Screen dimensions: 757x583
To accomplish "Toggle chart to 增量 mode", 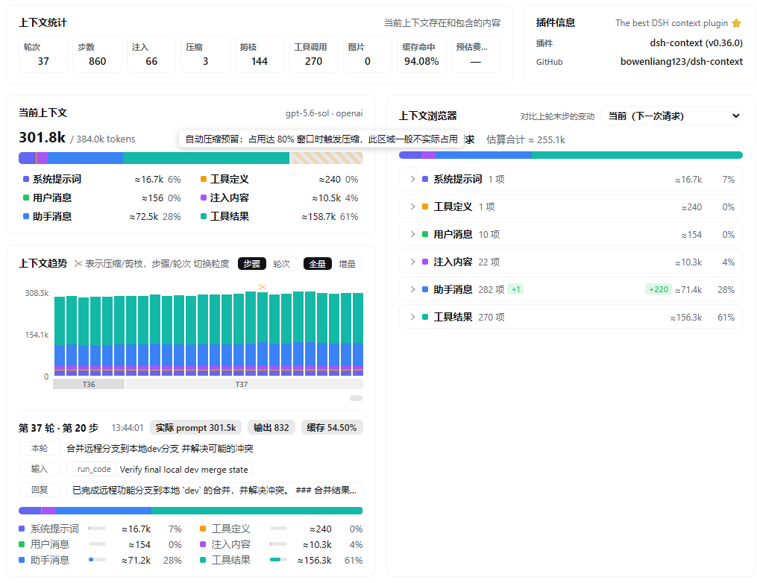I will [347, 263].
